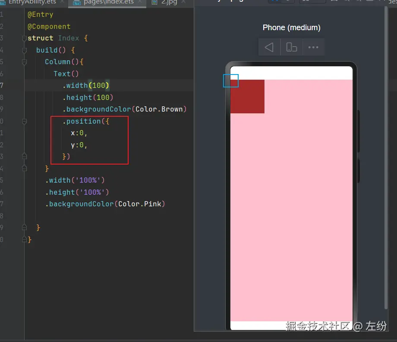This screenshot has height=342, width=397.
Task: Click the y:0, code line
Action: pyautogui.click(x=79, y=145)
